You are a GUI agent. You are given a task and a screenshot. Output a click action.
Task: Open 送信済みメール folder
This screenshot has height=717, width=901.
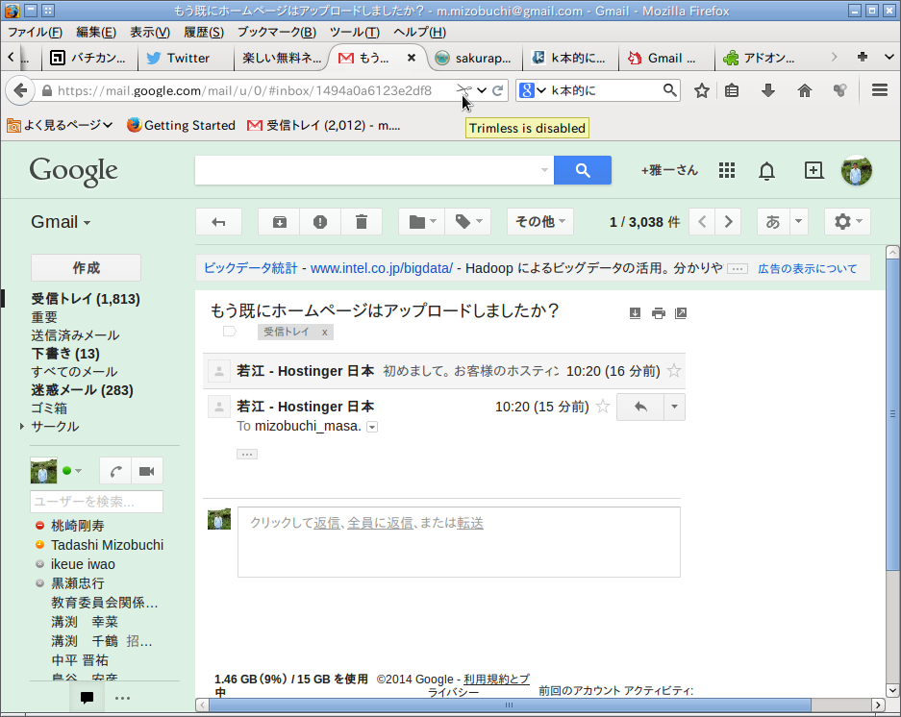coord(75,335)
